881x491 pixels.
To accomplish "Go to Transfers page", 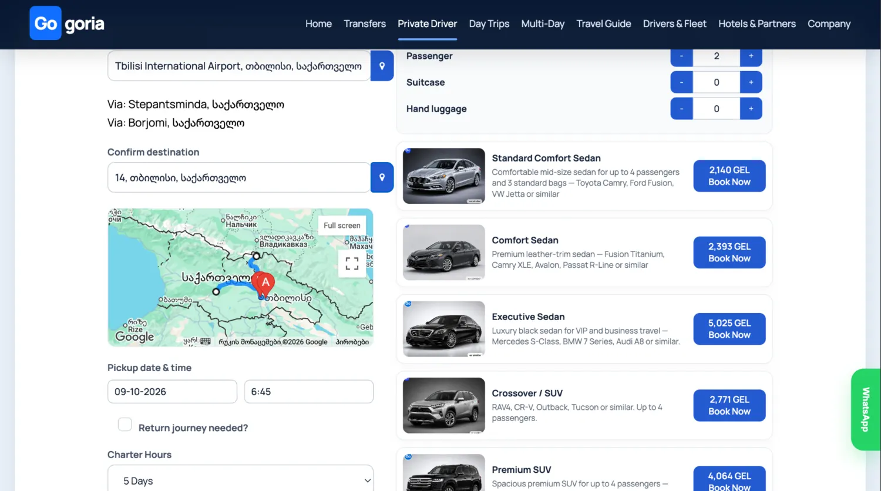I will click(365, 23).
